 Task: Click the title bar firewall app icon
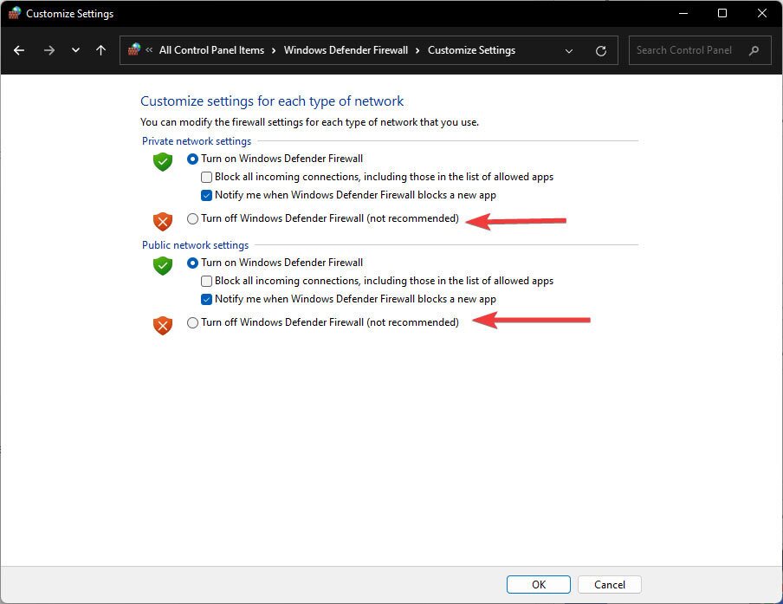point(15,13)
